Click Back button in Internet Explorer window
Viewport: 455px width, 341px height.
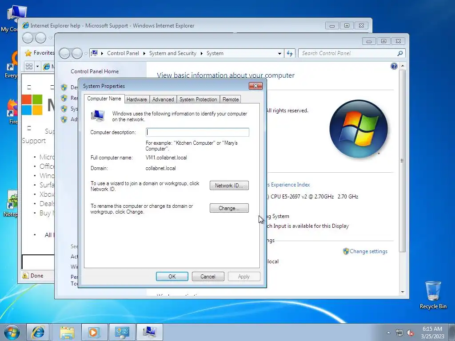(x=28, y=38)
